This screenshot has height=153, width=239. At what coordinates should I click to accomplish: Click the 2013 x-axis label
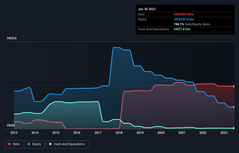point(14,133)
